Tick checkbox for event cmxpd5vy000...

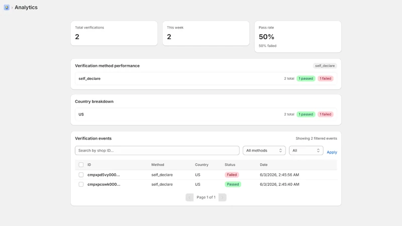pos(81,175)
